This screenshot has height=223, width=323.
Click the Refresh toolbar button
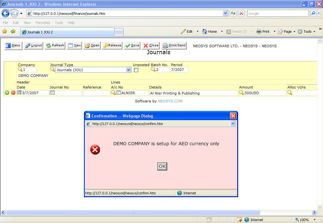pyautogui.click(x=55, y=45)
